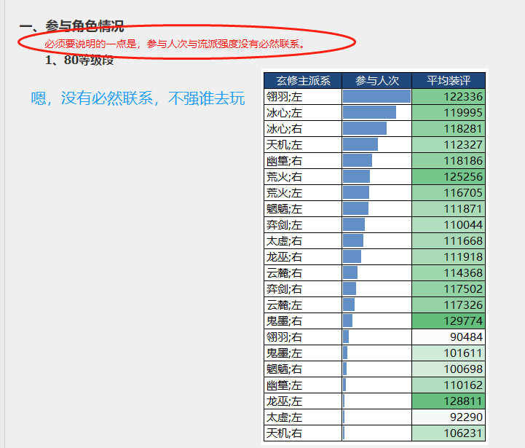Select the 魍魉;左 row label
This screenshot has height=448, width=525.
pyautogui.click(x=284, y=209)
